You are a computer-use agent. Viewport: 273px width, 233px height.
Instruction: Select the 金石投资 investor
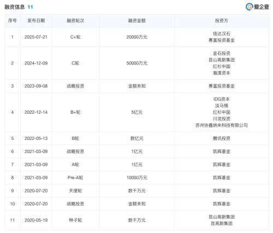coord(222,54)
